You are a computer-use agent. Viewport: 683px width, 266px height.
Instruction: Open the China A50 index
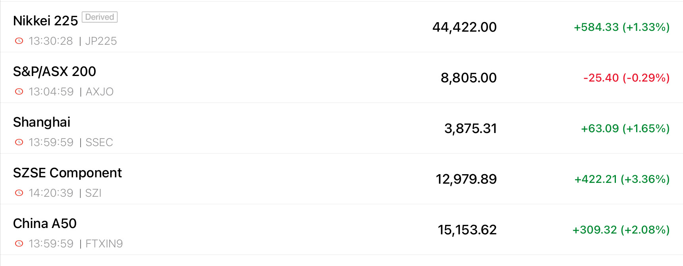[45, 223]
